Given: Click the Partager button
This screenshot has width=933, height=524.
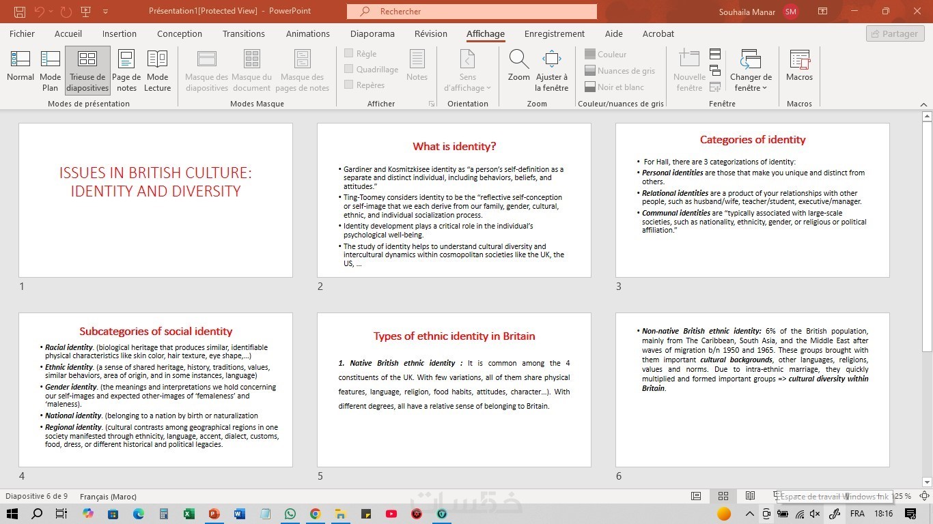Looking at the screenshot, I should click(x=895, y=33).
